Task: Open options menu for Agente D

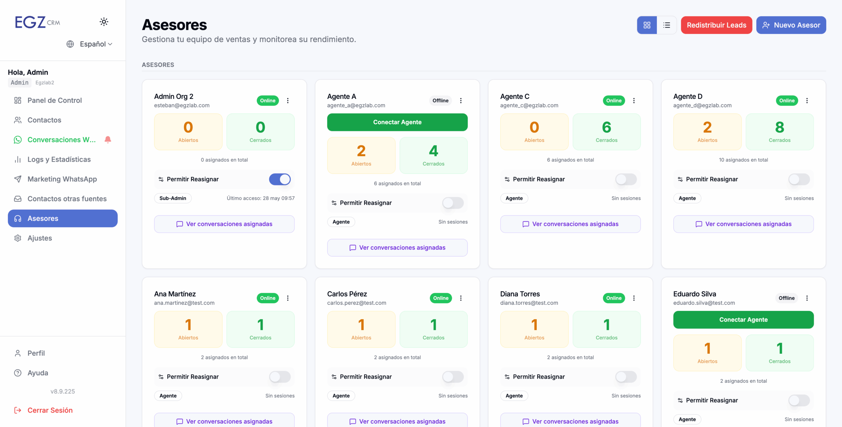Action: pos(807,101)
